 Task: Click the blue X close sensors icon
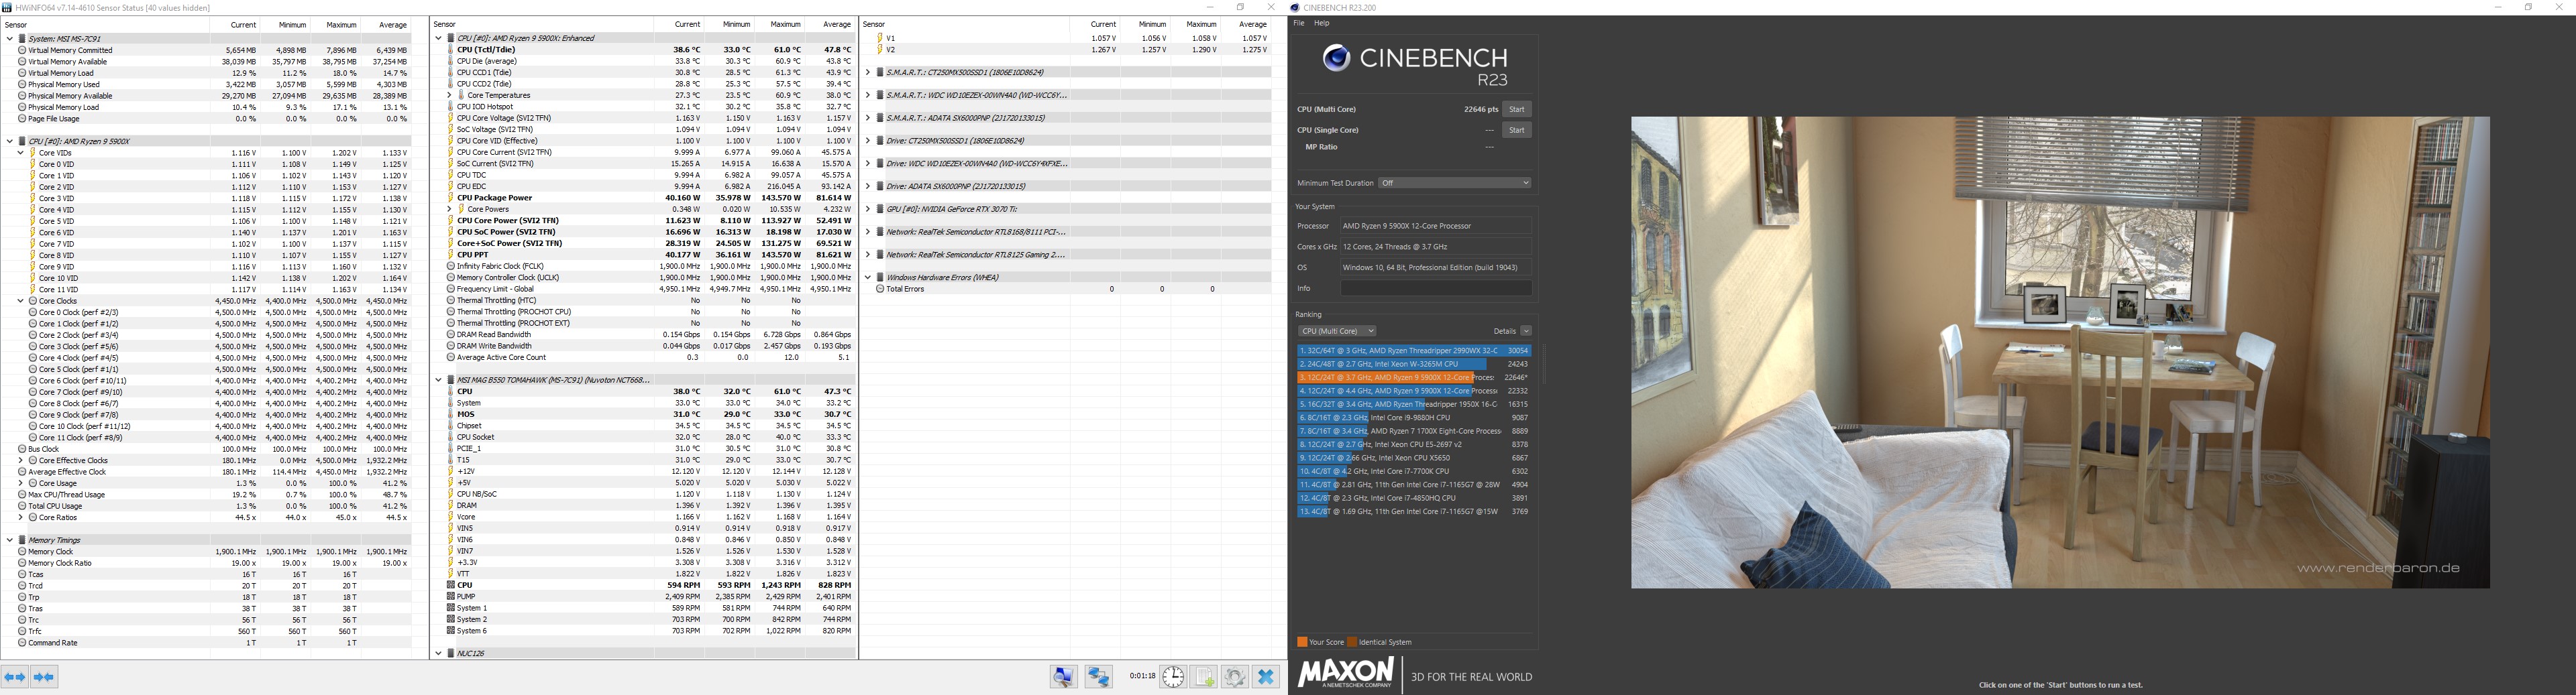point(1266,677)
